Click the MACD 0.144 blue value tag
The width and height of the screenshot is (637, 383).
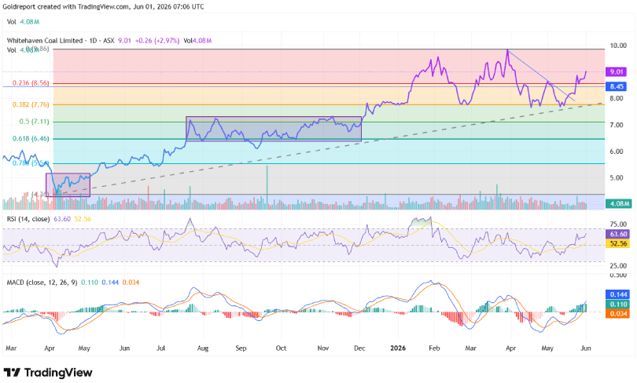(x=617, y=294)
